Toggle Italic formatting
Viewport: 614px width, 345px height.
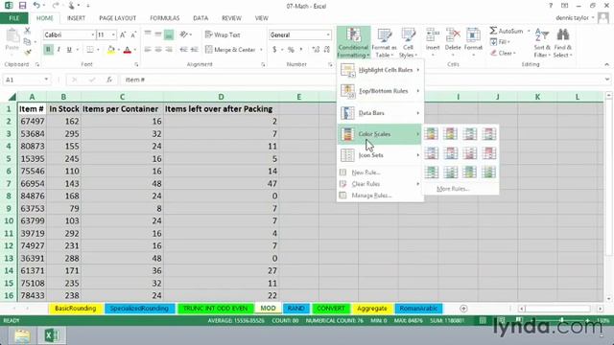click(x=59, y=50)
